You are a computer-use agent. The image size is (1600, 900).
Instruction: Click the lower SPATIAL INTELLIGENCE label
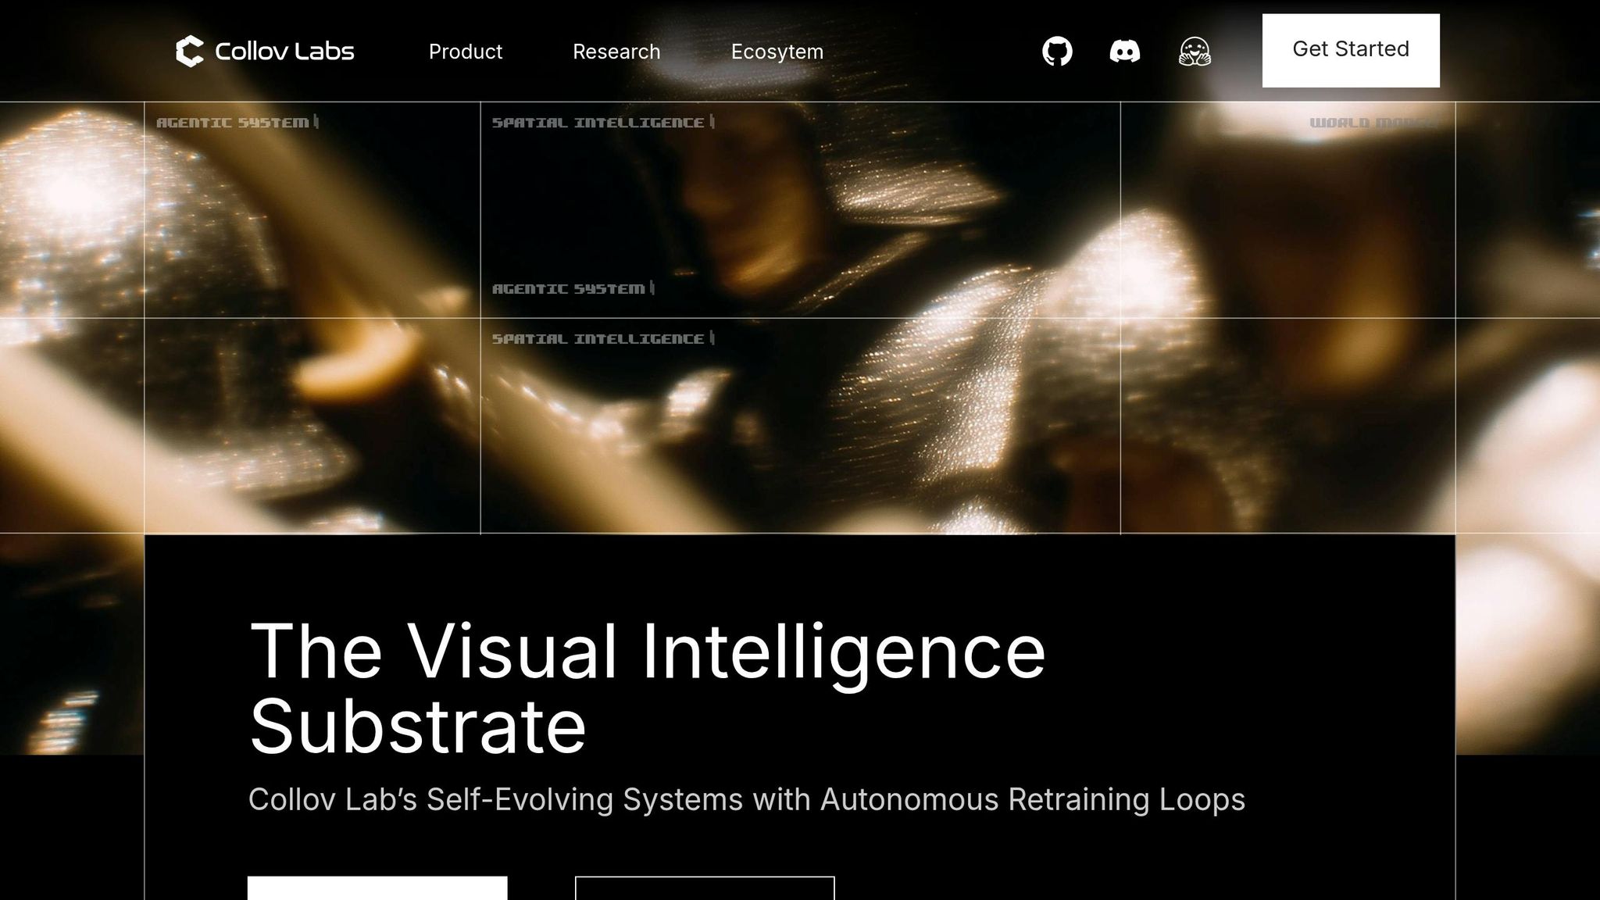(598, 339)
